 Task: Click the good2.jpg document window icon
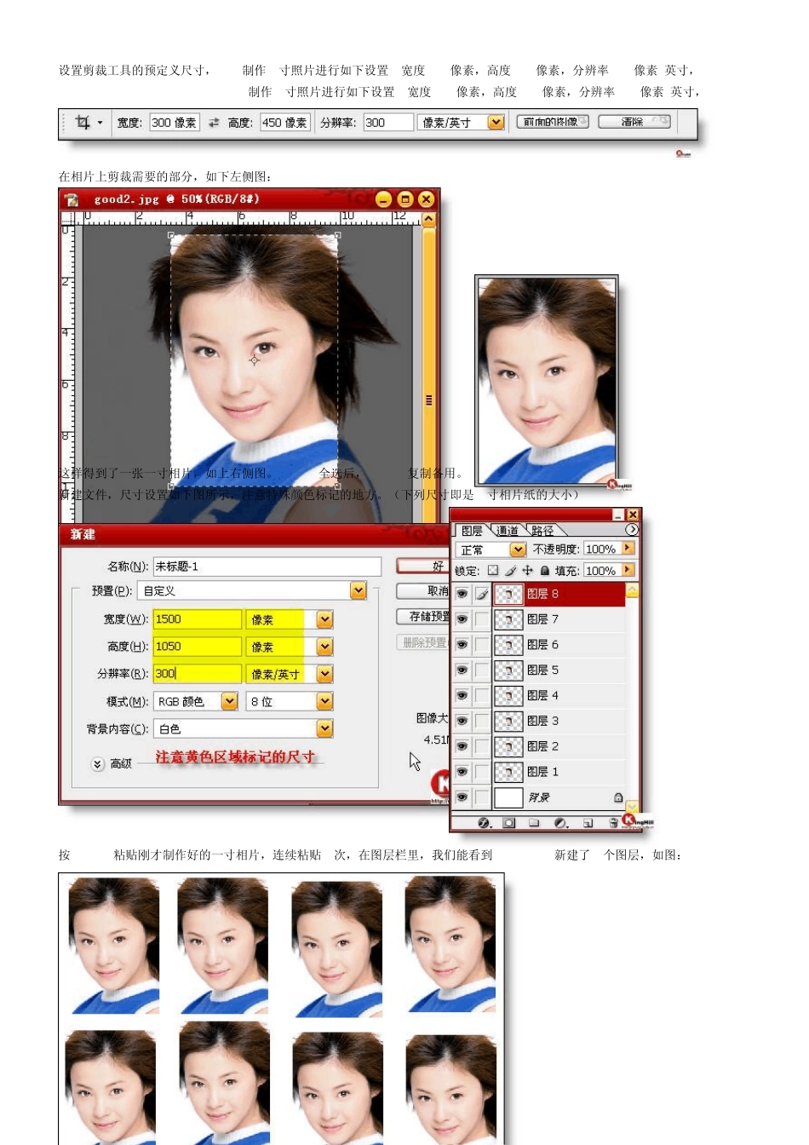72,199
